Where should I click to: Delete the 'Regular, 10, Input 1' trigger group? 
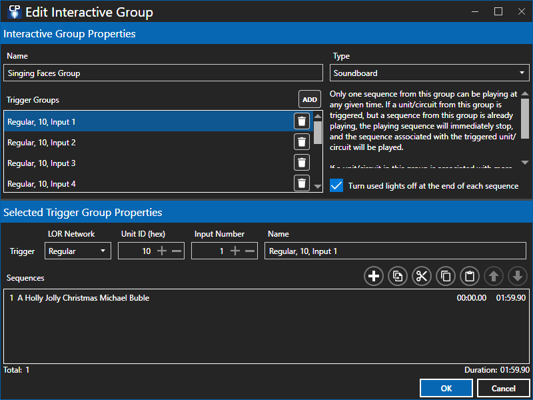[302, 121]
